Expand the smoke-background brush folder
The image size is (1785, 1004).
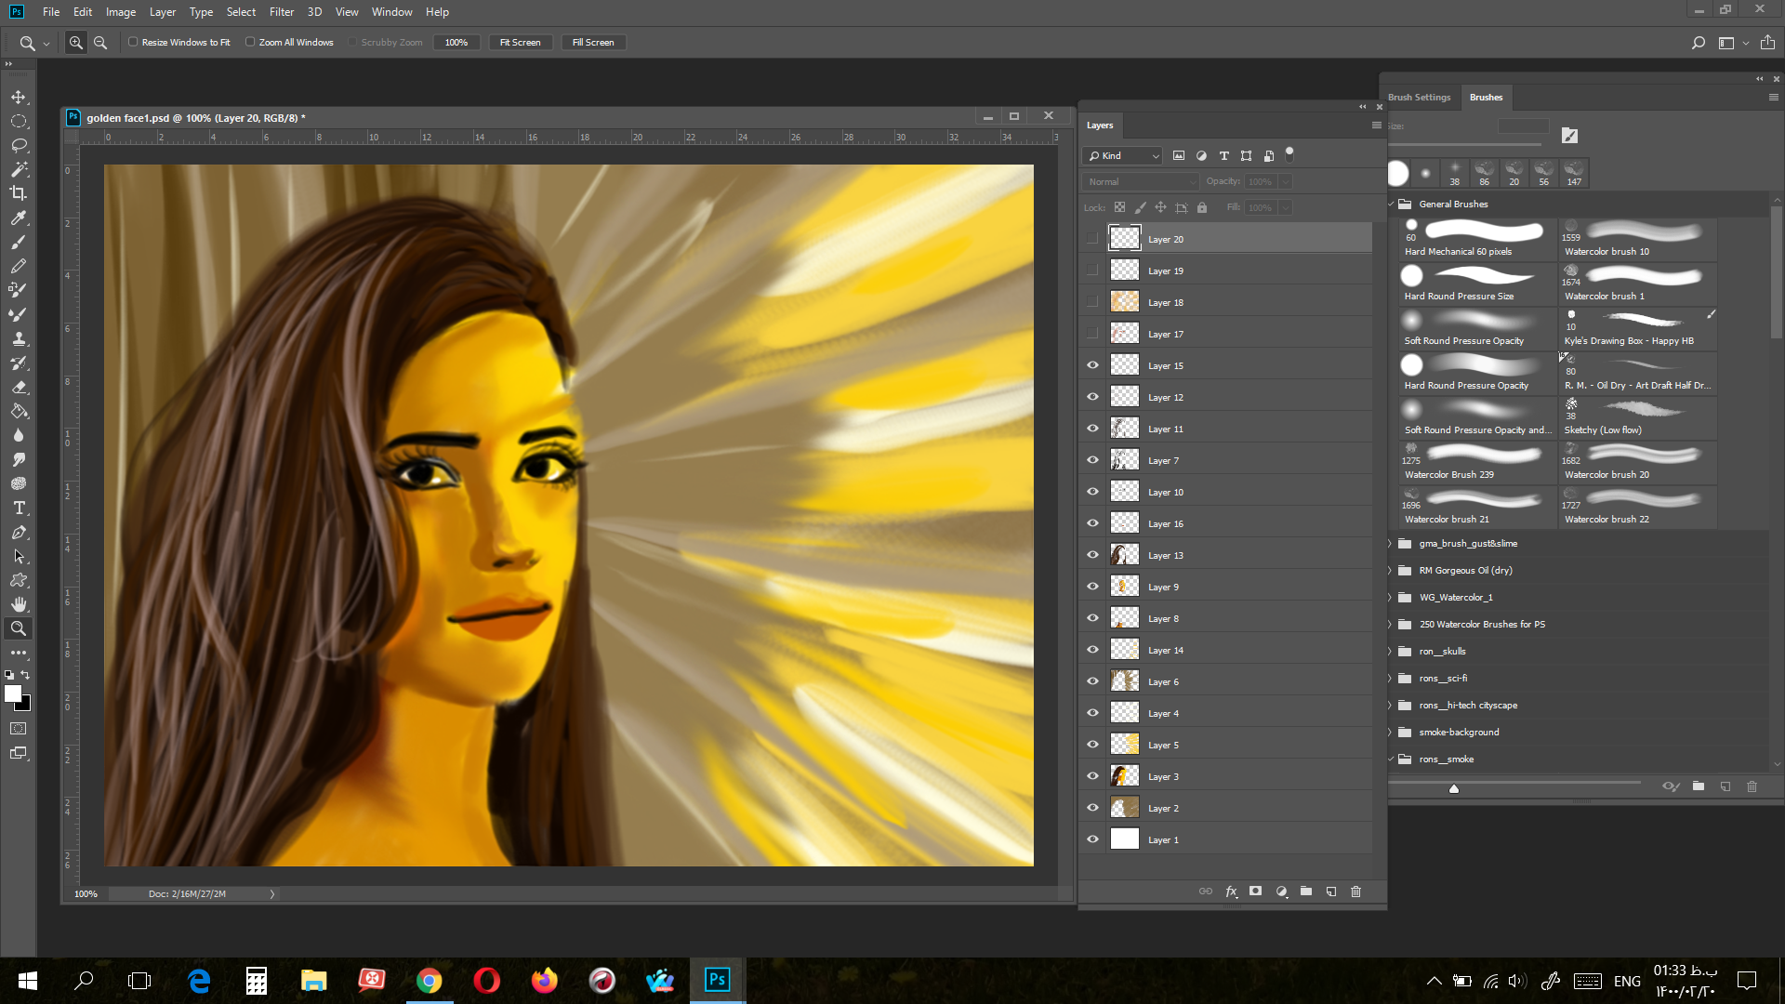click(x=1392, y=733)
